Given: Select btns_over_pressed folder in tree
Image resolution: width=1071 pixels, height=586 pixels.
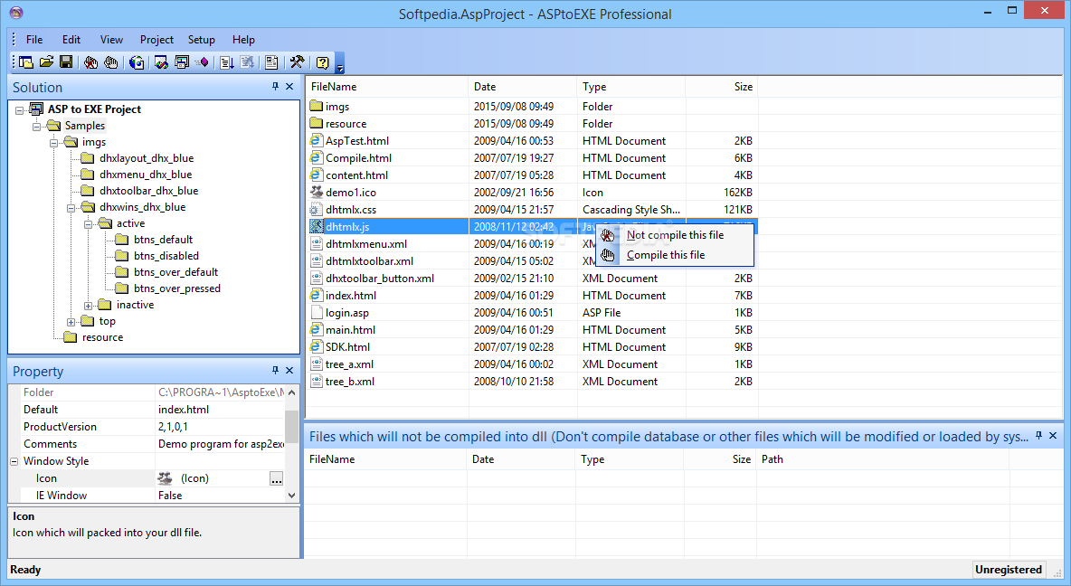Looking at the screenshot, I should coord(177,288).
